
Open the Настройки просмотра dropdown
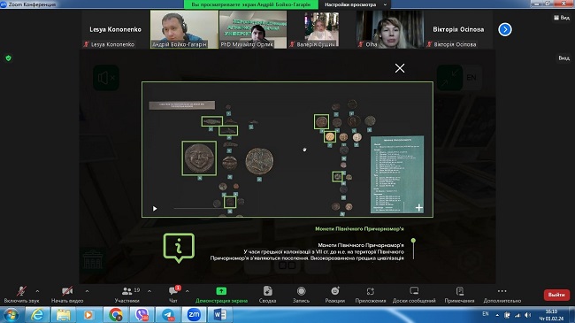355,4
